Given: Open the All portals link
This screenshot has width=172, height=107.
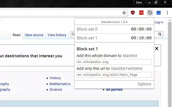Looking at the screenshot, I should [114, 90].
